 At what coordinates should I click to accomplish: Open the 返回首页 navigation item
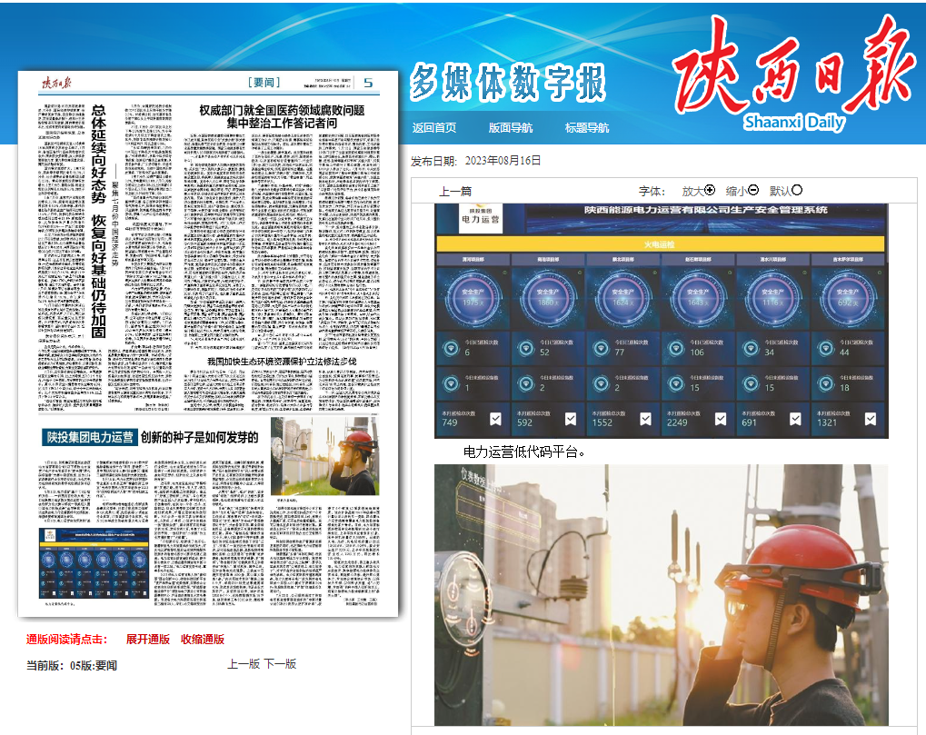point(434,128)
